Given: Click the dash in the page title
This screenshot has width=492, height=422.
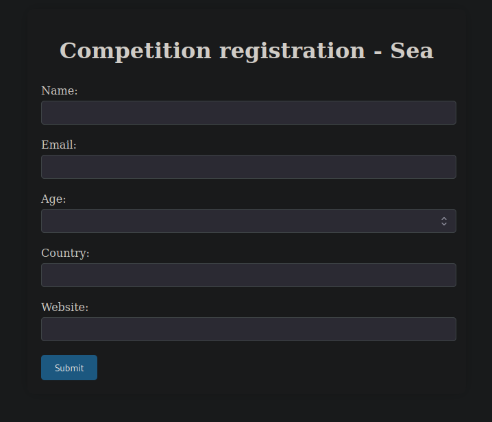Looking at the screenshot, I should point(378,52).
